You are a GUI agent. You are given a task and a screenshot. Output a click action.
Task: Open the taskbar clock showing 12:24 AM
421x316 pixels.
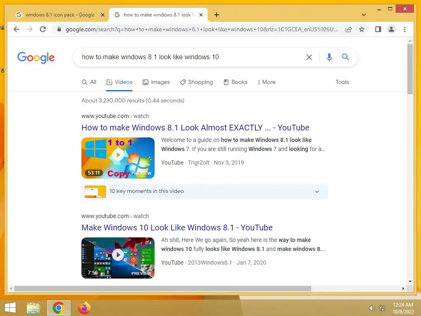(x=403, y=308)
